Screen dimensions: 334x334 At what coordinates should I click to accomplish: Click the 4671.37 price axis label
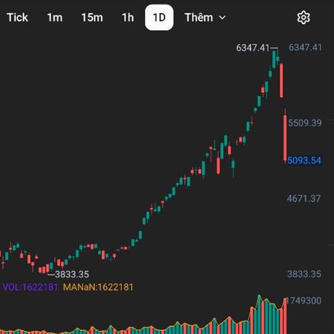point(306,198)
